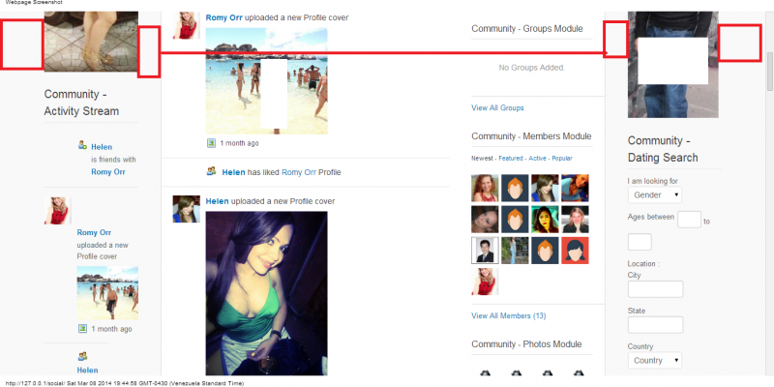
Task: Show Active members in the Members Module
Action: (x=538, y=158)
